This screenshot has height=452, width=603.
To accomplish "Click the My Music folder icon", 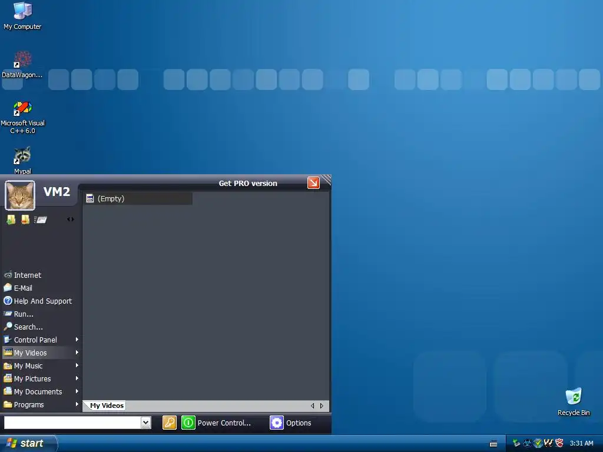I will click(x=8, y=365).
